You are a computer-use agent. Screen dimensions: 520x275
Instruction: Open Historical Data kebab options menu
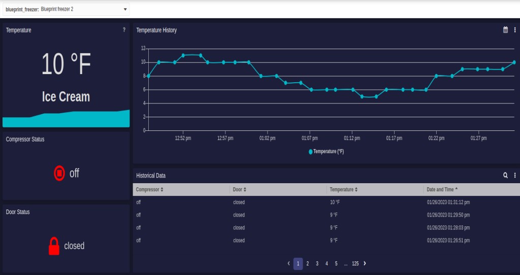click(515, 175)
